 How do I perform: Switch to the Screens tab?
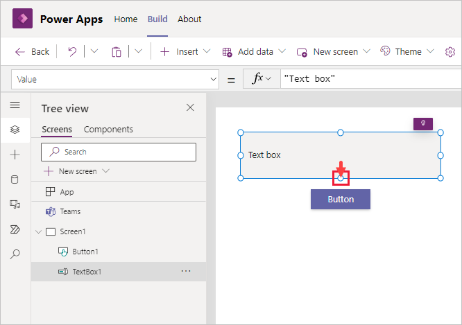pos(57,130)
